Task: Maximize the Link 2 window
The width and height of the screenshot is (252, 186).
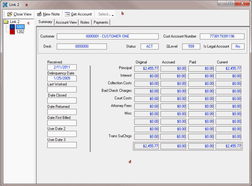Action: tap(230, 3)
